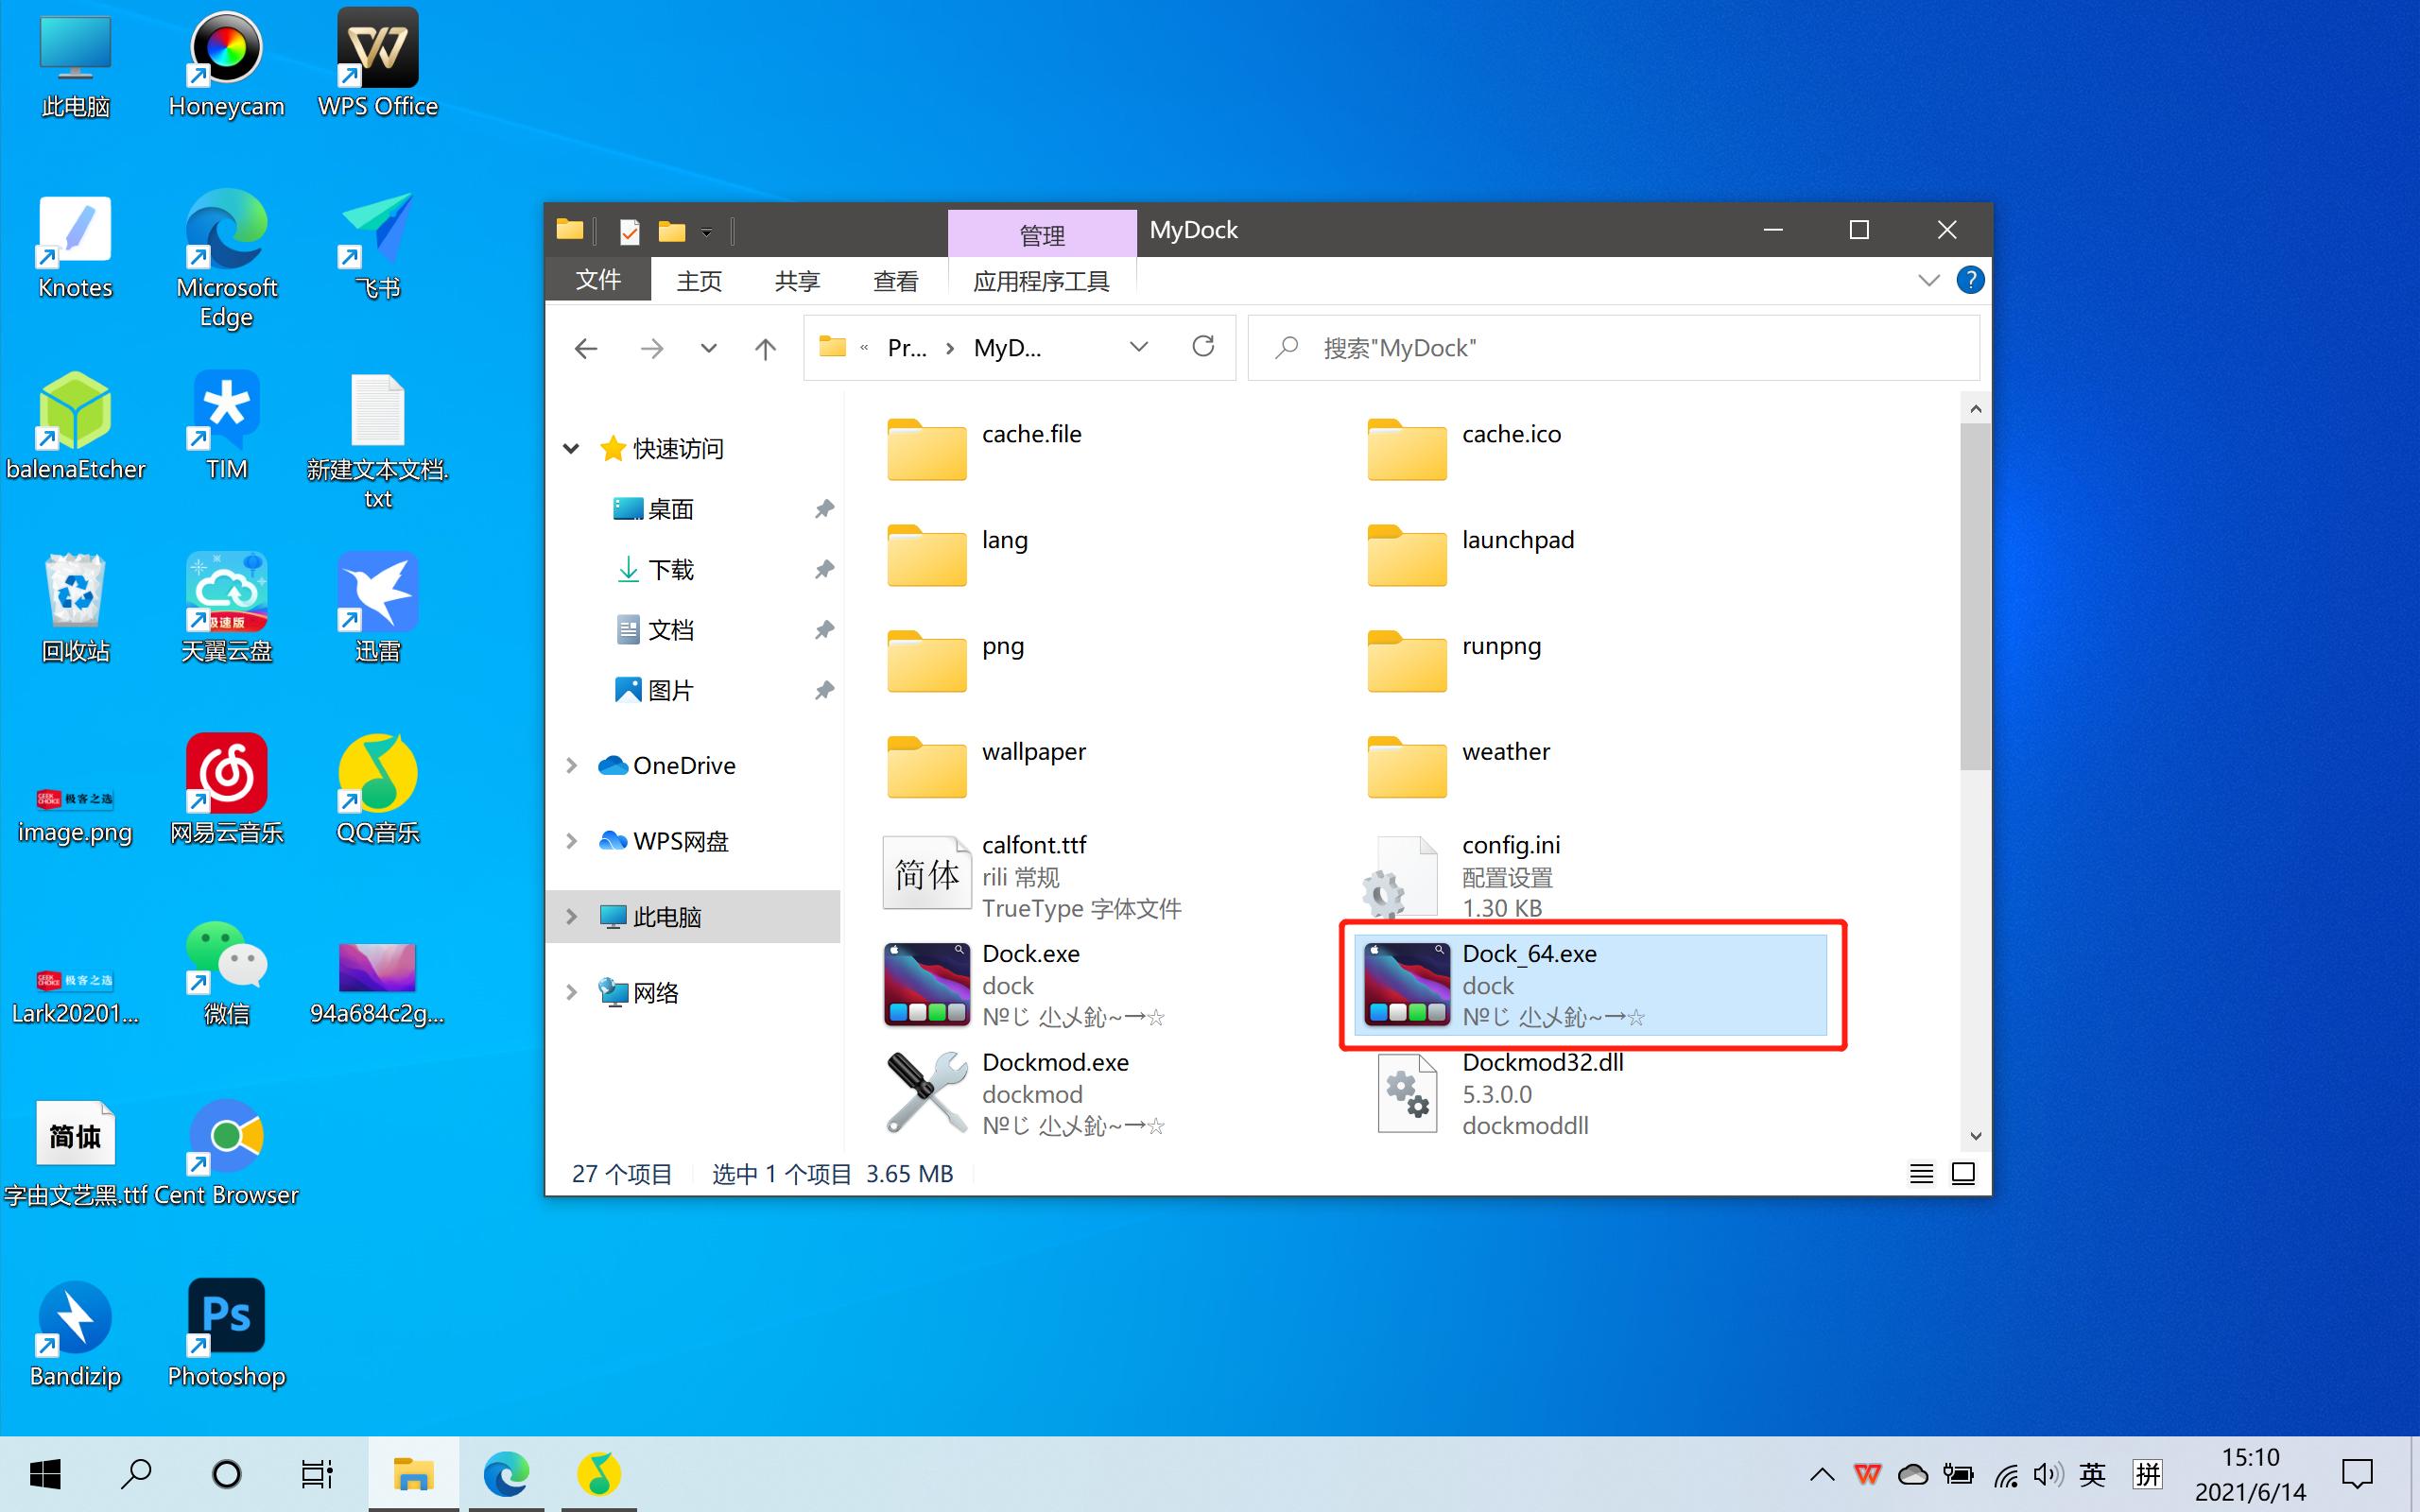Go back using the navigation arrow
Image resolution: width=2420 pixels, height=1512 pixels.
coord(586,347)
